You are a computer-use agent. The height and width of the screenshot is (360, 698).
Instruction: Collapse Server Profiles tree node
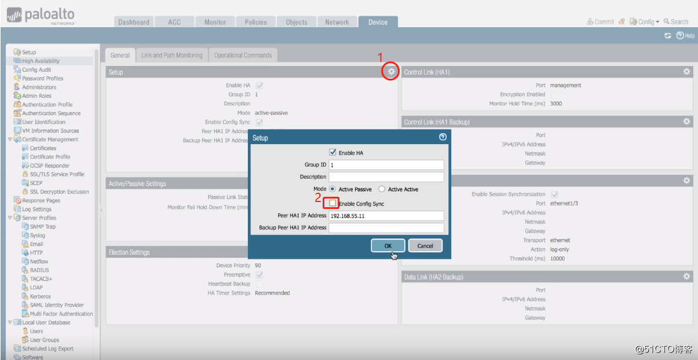[10, 218]
